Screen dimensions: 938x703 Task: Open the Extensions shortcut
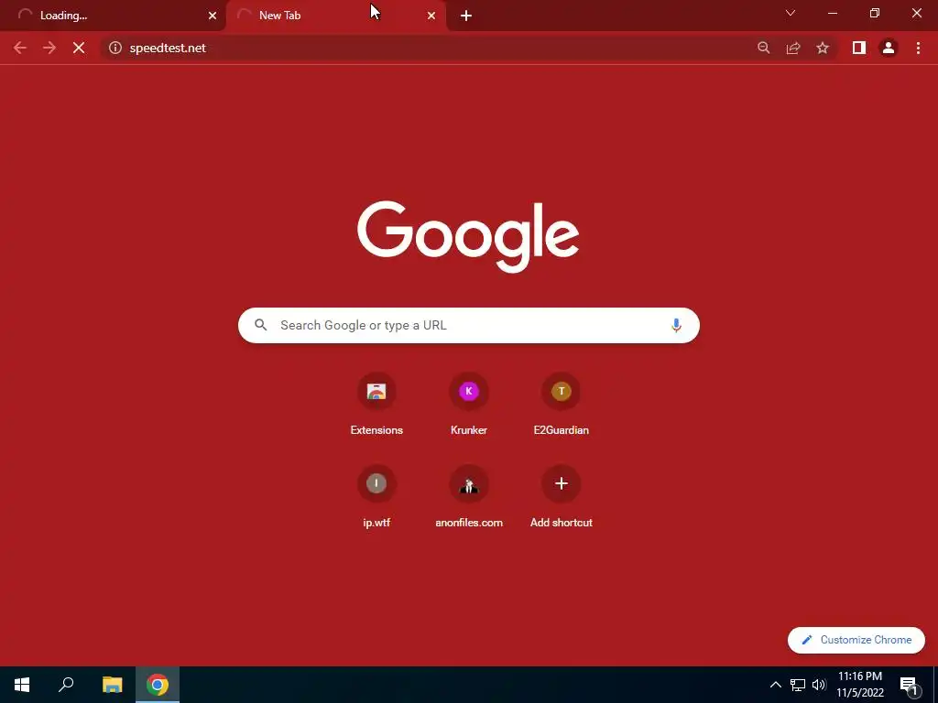(376, 405)
